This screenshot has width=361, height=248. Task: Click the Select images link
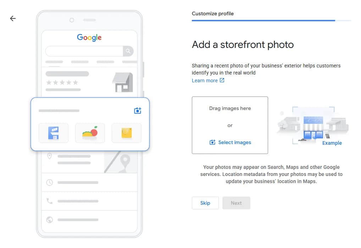pyautogui.click(x=235, y=142)
